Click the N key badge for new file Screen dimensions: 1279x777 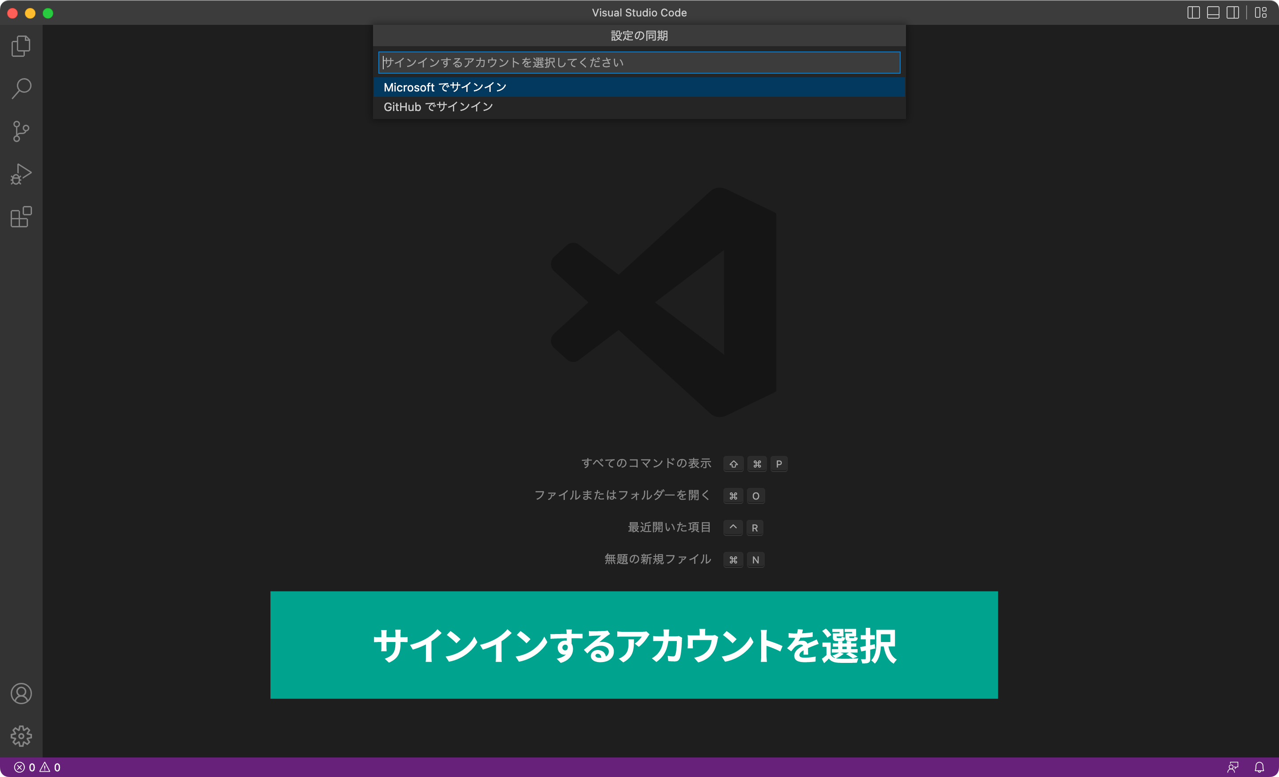pos(756,560)
